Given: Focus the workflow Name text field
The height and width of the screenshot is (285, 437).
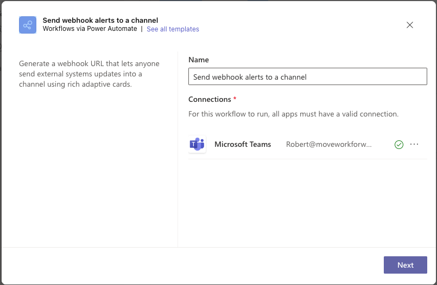Looking at the screenshot, I should (308, 77).
